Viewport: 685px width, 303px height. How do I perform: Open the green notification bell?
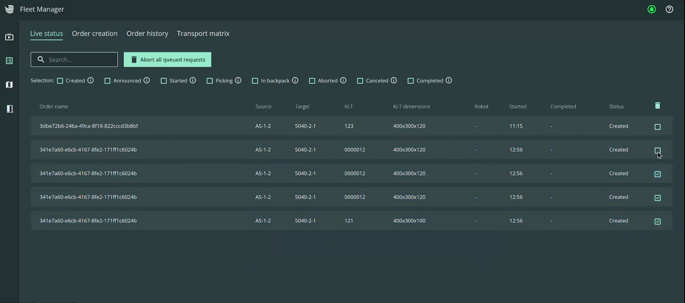651,9
